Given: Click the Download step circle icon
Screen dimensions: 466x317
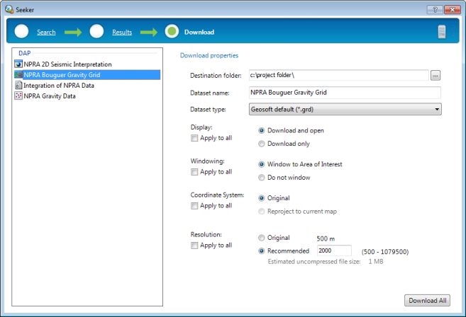Looking at the screenshot, I should pyautogui.click(x=172, y=32).
